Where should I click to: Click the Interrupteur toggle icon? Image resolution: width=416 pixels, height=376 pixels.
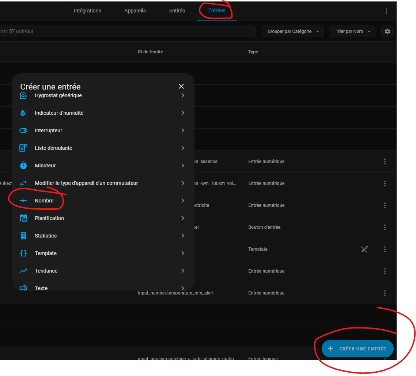pyautogui.click(x=23, y=130)
